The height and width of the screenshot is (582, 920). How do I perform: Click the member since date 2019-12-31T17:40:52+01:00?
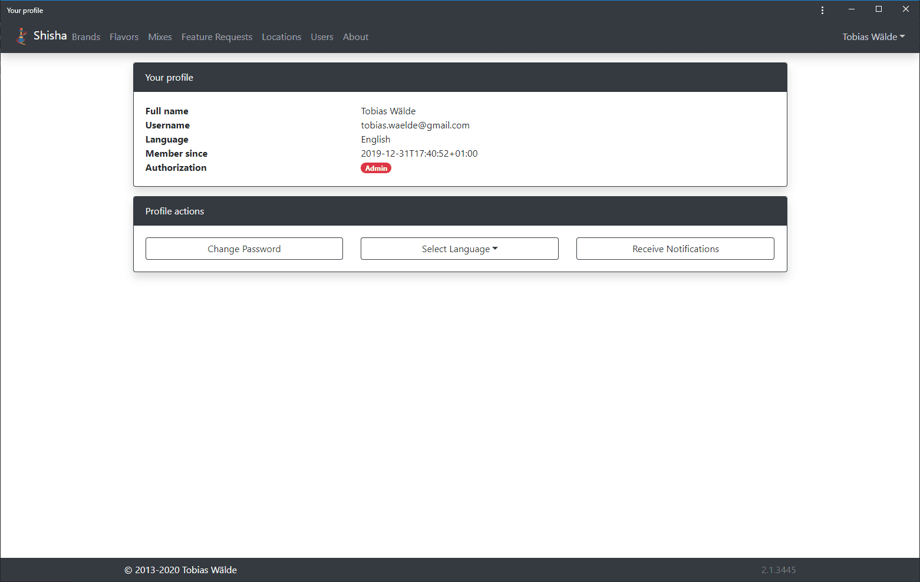[420, 154]
